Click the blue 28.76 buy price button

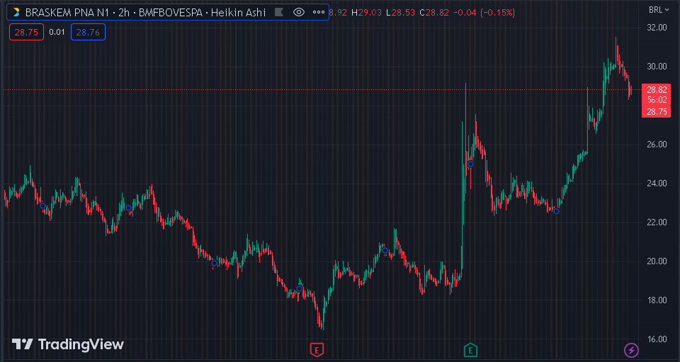(88, 32)
